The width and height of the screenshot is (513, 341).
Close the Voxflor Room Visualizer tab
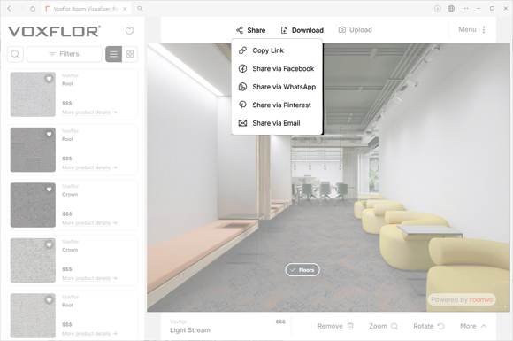(x=125, y=9)
